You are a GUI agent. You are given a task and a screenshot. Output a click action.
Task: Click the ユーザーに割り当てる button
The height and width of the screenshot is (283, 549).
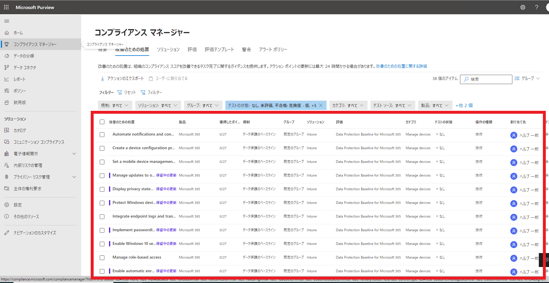click(x=168, y=79)
